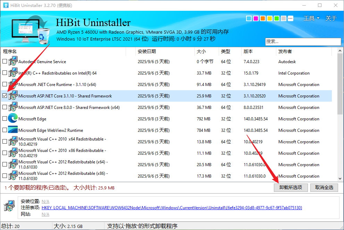Sort the list by the 安装日期 column
The image size is (344, 230).
point(165,51)
